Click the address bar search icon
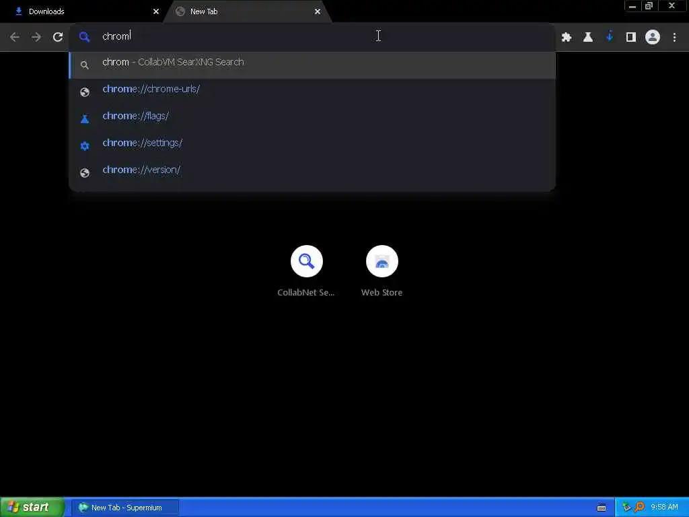The height and width of the screenshot is (517, 689). 84,37
